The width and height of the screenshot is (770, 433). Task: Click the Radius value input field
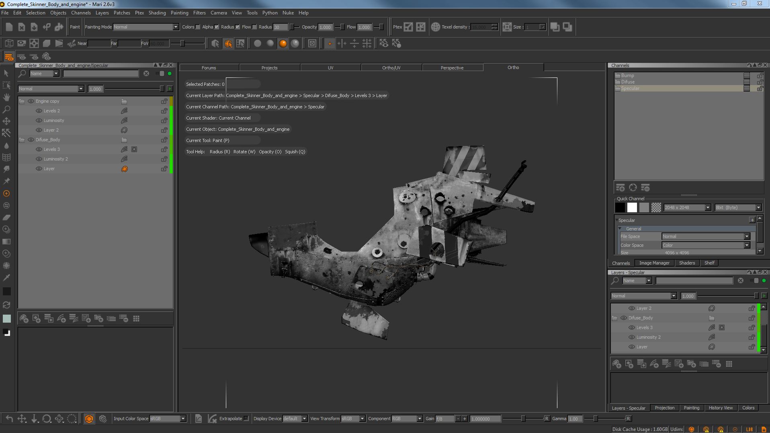coord(281,27)
